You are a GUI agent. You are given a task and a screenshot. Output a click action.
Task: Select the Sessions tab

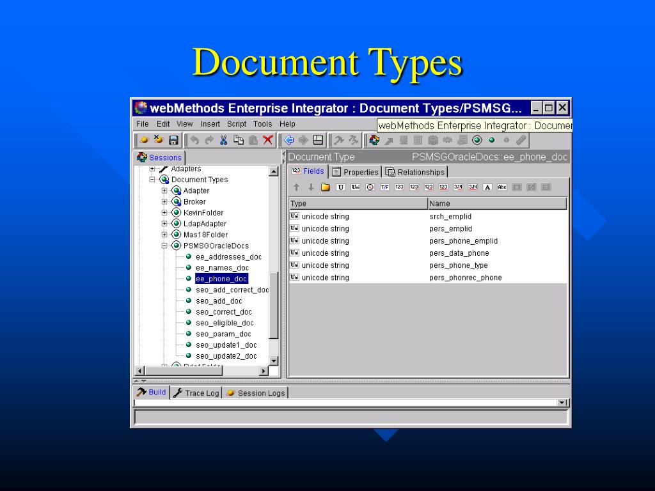click(x=159, y=157)
